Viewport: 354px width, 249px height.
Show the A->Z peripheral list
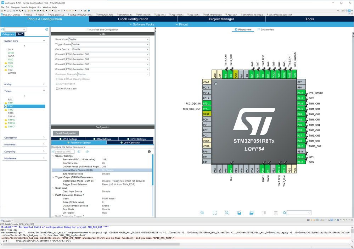[20, 34]
